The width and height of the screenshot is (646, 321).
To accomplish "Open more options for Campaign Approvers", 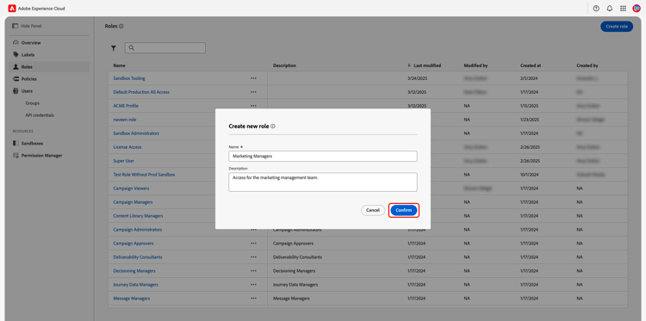I will coord(253,244).
